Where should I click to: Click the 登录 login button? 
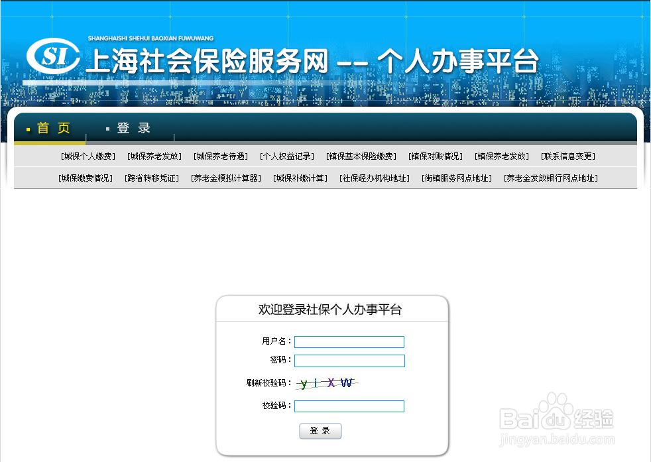(320, 431)
